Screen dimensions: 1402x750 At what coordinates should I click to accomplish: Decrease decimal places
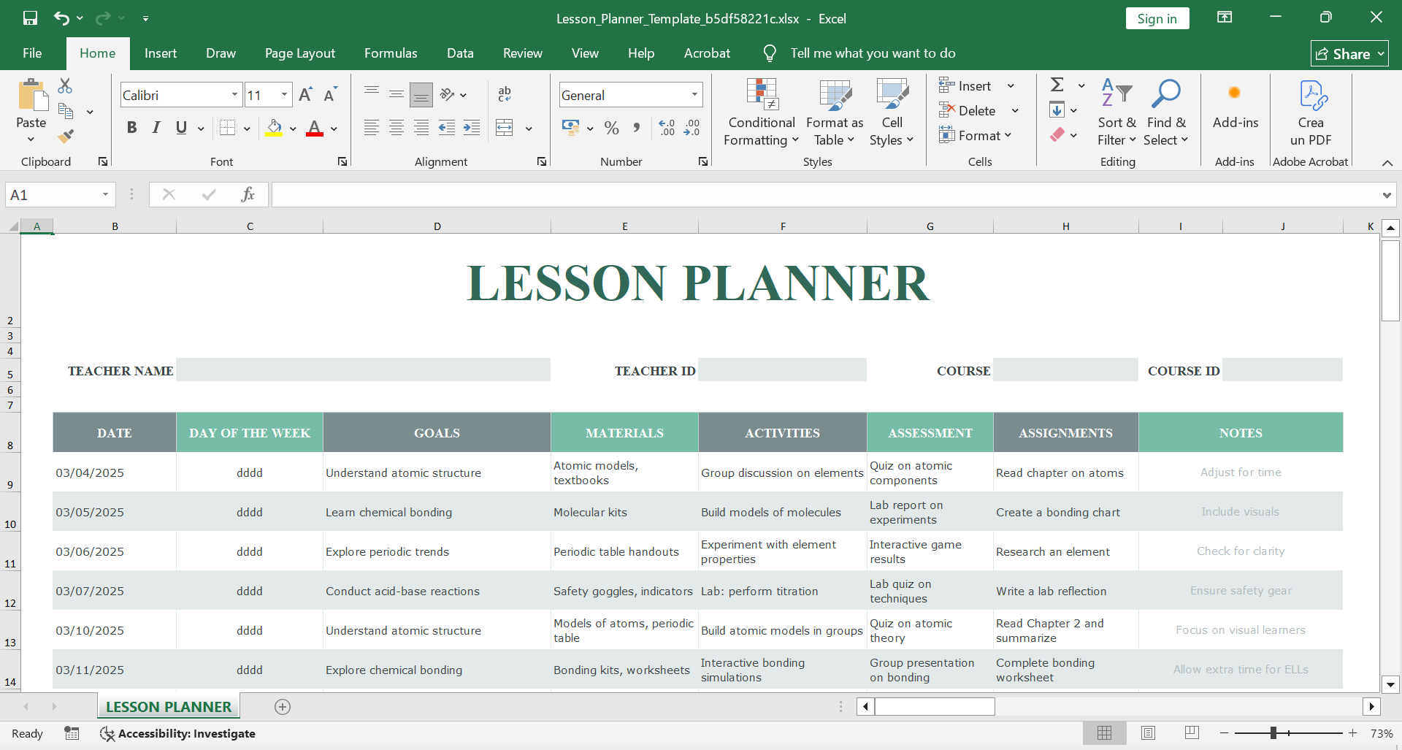coord(692,128)
